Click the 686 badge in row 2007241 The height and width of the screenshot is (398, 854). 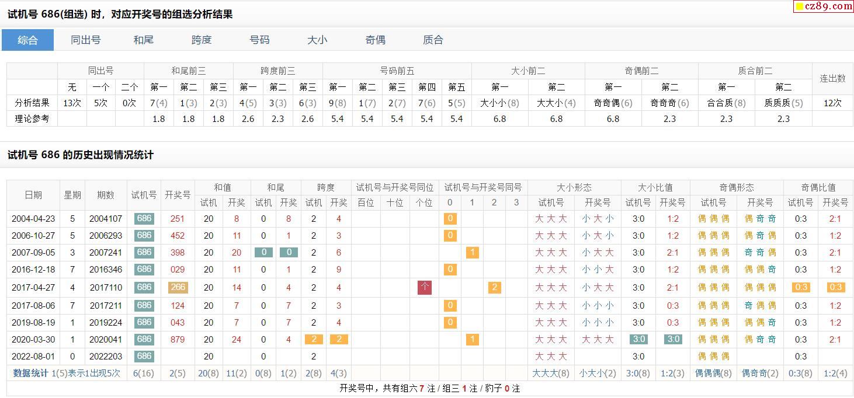coord(144,253)
